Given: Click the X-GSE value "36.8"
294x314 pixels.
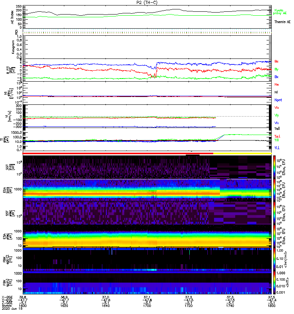Looking at the screenshot, I should 23,297.
